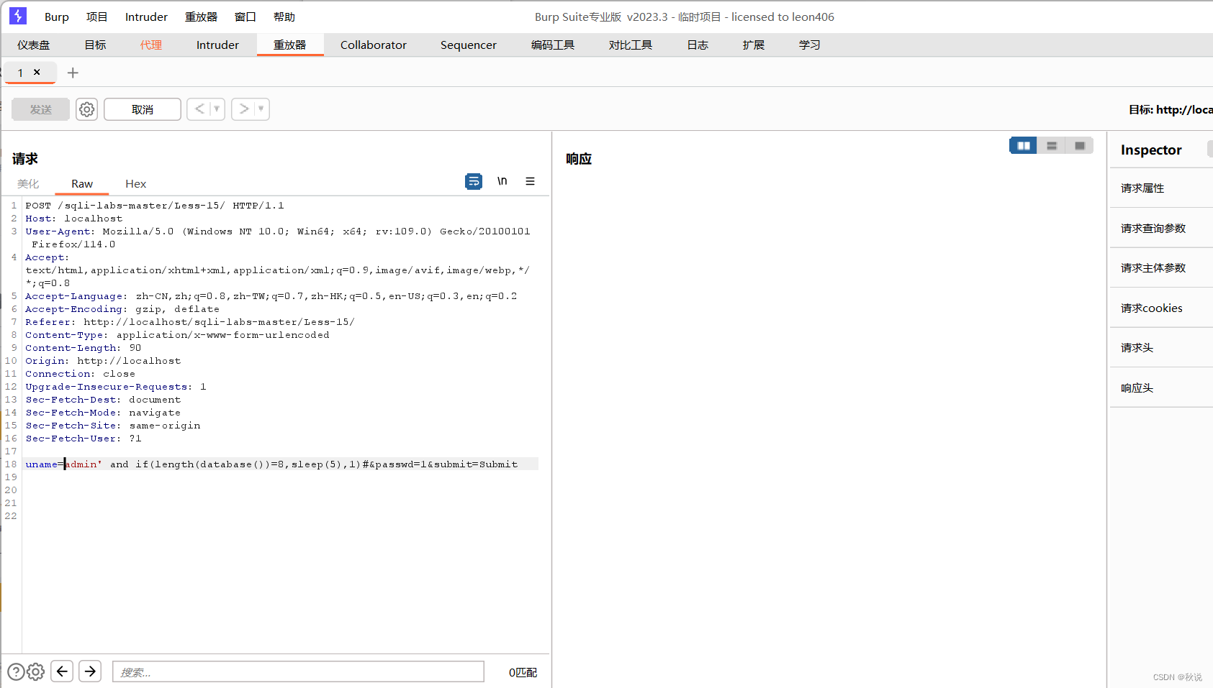Go to next request in history
This screenshot has width=1213, height=688.
tap(244, 109)
